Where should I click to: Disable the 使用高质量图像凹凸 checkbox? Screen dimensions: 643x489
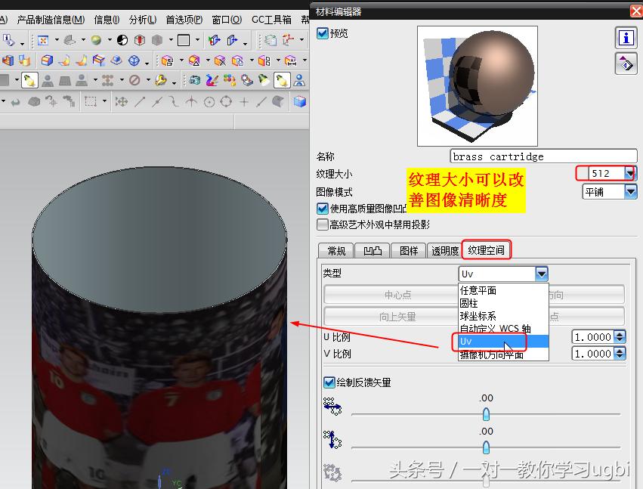click(322, 209)
